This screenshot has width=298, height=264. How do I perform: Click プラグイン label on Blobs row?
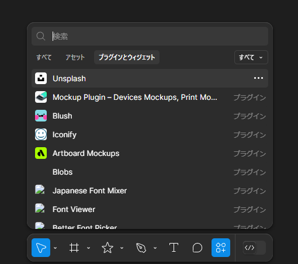coord(250,172)
